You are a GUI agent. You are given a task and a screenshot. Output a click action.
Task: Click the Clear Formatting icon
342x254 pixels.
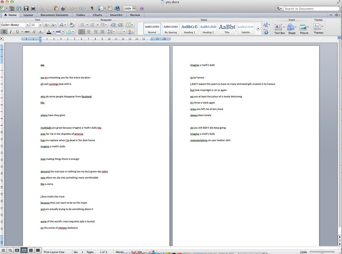(71, 25)
